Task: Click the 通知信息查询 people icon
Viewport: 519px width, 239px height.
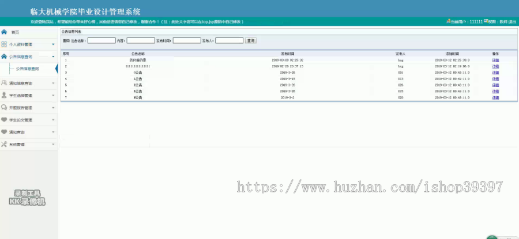Action: coord(4,84)
